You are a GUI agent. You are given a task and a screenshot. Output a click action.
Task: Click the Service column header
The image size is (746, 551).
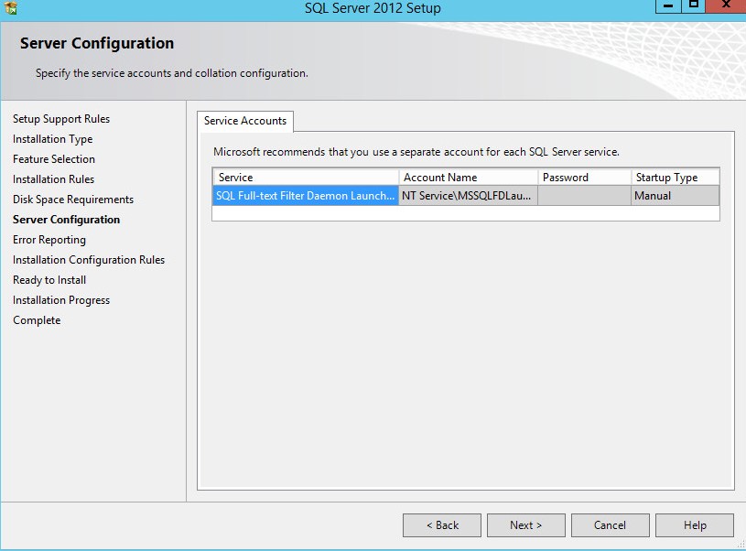[306, 178]
